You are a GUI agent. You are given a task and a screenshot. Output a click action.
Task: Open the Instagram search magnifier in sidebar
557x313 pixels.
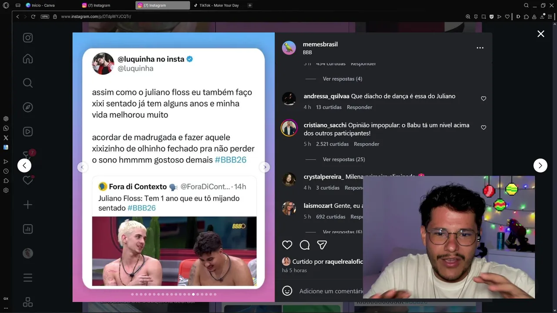(28, 83)
